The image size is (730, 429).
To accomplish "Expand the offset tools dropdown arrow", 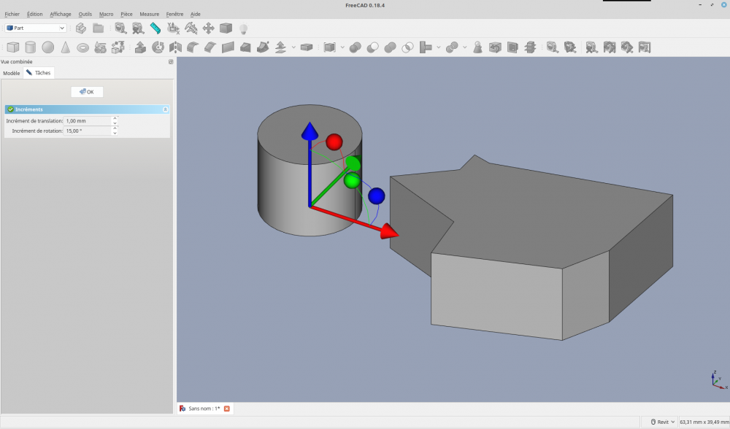I will coord(293,47).
